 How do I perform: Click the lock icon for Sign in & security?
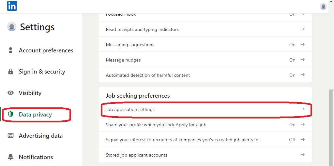(x=10, y=72)
